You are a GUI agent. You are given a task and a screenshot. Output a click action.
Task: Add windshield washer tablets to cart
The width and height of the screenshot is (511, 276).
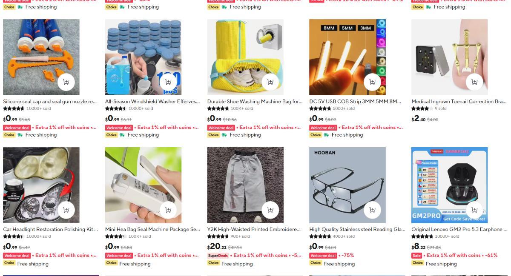click(168, 82)
